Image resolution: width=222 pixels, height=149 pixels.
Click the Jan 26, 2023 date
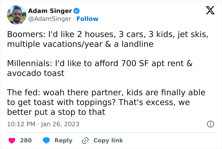coord(60,124)
